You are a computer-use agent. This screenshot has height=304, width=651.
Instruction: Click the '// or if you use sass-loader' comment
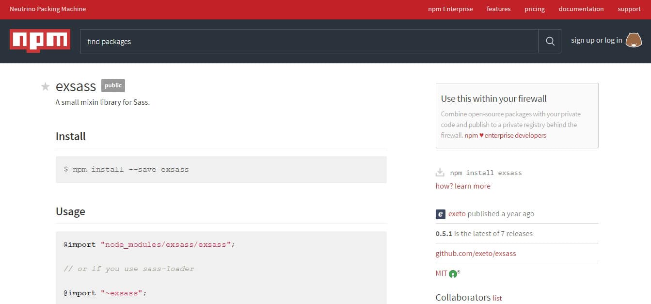tap(128, 269)
